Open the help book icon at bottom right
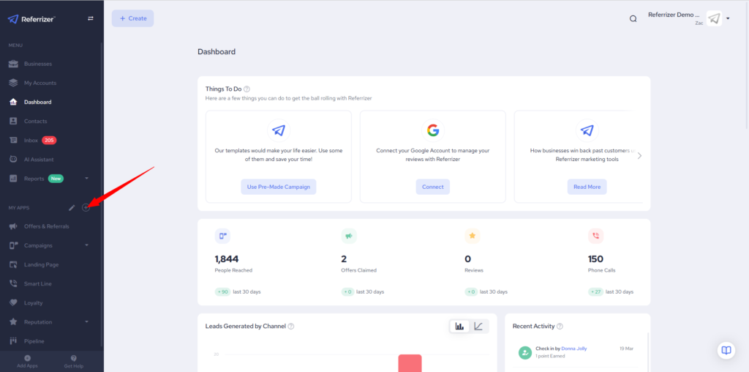The height and width of the screenshot is (372, 749). click(726, 350)
